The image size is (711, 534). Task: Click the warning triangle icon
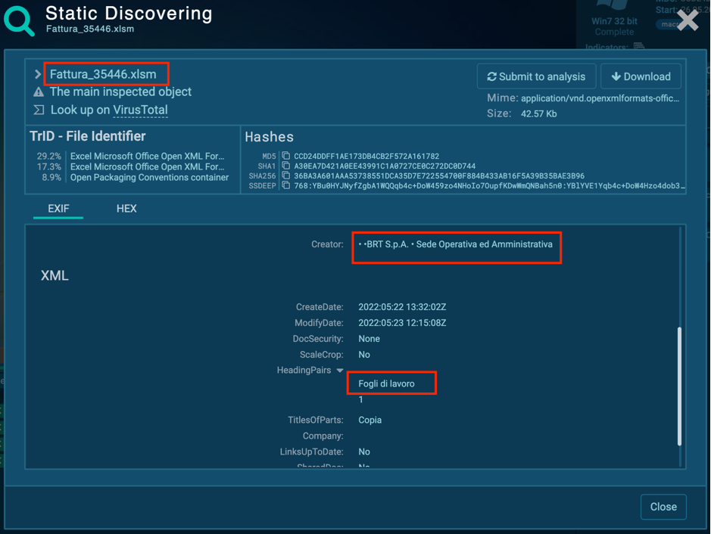pos(39,92)
